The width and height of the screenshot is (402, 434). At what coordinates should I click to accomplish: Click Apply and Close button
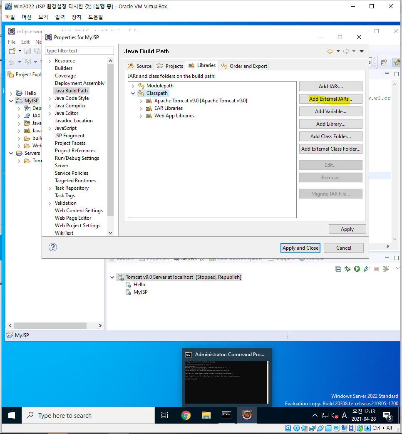tap(300, 248)
